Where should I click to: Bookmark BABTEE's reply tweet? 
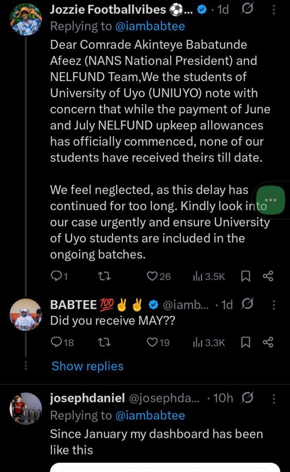[245, 342]
